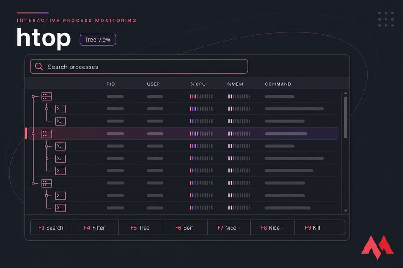Screen dimensions: 403x268
Task: Focus the Search processes field
Action: click(x=139, y=67)
